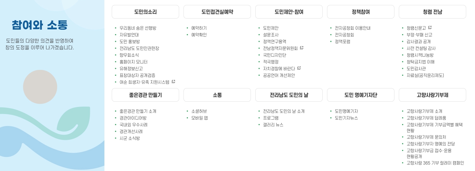This screenshot has height=171, width=475.
Task: Click external link icon next to 자치경찰에 바란다
Action: tap(299, 68)
